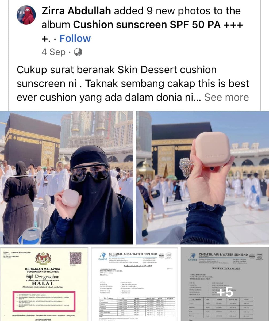269x321 pixels.
Task: Open the Sijil Pengesahan Halal certificate image
Action: (x=44, y=284)
